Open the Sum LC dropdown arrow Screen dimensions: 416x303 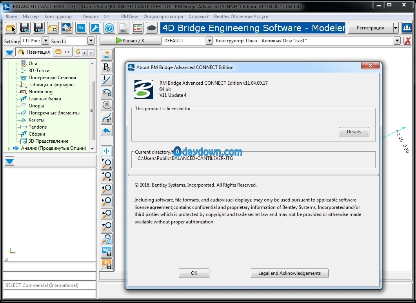pos(91,41)
